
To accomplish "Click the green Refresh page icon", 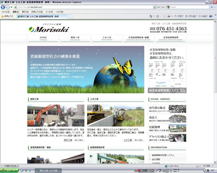I will (159, 7).
